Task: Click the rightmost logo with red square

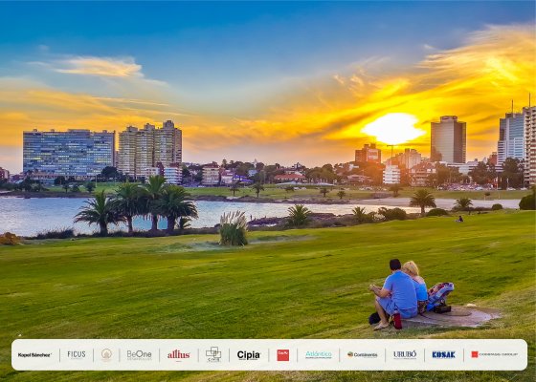Action: (494, 354)
